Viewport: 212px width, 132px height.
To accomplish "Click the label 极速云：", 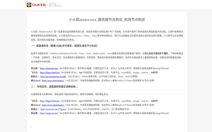I will pos(35,109).
